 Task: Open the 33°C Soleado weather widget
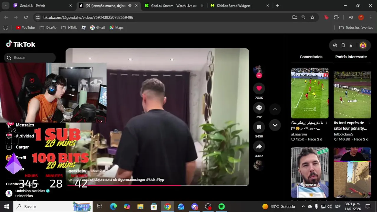click(279, 206)
